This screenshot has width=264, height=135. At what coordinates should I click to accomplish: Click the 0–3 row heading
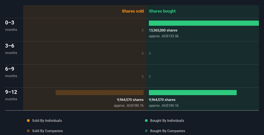coord(10,22)
